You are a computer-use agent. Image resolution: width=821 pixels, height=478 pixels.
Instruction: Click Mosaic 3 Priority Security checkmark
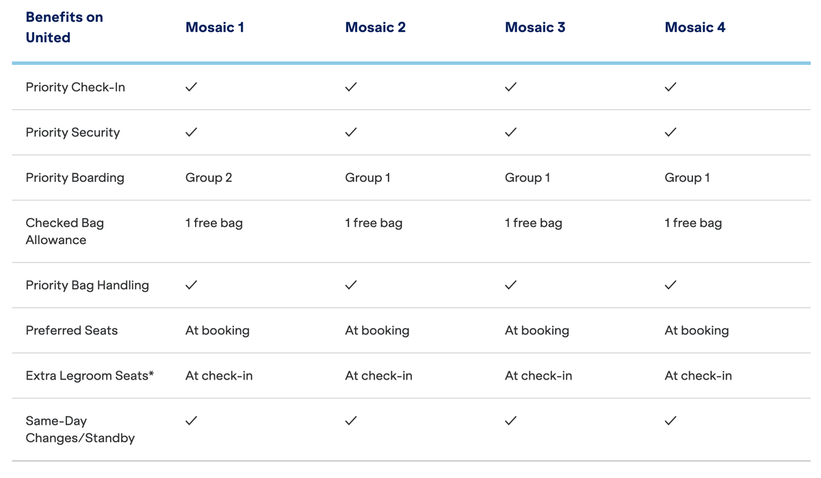tap(510, 132)
